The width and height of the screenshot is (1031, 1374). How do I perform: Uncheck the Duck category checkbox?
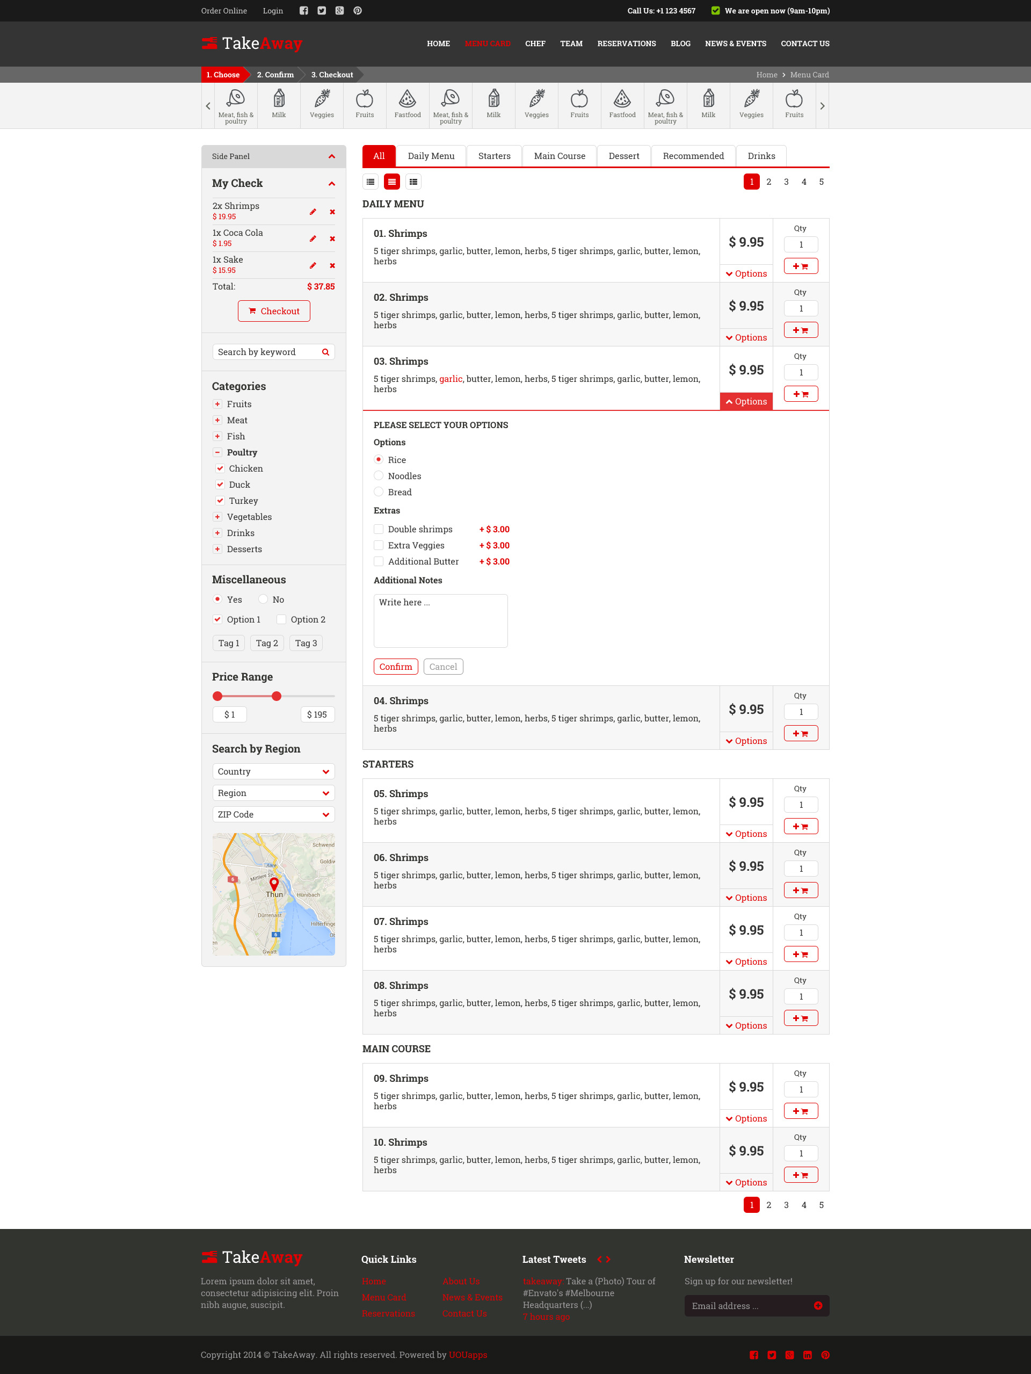click(x=220, y=484)
